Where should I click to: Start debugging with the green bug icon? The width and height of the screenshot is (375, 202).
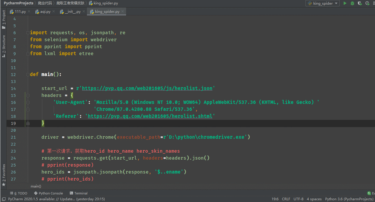352,3
